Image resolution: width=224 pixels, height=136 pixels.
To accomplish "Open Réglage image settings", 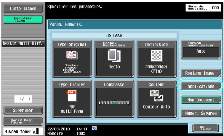I will click(201, 73).
